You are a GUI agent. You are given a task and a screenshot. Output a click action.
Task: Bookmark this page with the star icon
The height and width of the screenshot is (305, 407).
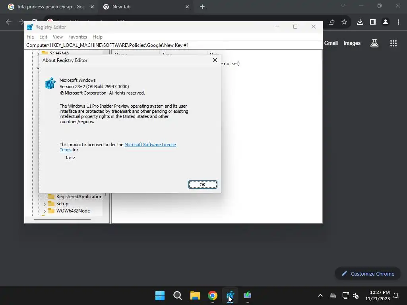click(344, 22)
